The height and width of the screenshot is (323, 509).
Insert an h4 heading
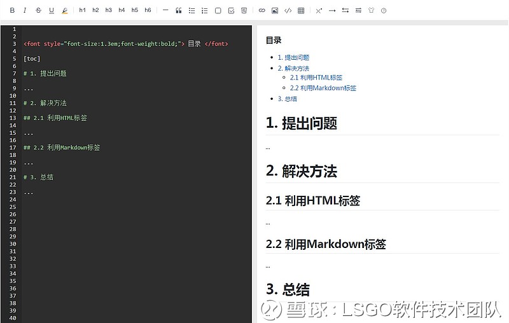pyautogui.click(x=122, y=10)
